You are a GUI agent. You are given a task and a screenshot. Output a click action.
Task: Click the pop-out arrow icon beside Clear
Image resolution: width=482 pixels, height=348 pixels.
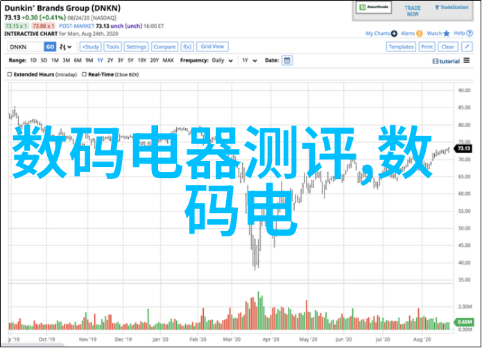pyautogui.click(x=467, y=46)
